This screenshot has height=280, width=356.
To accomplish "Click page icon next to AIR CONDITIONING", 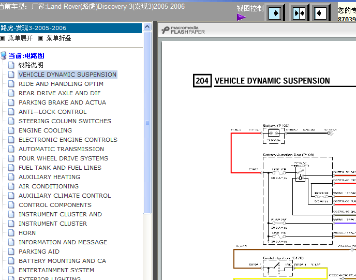I will tap(11, 186).
